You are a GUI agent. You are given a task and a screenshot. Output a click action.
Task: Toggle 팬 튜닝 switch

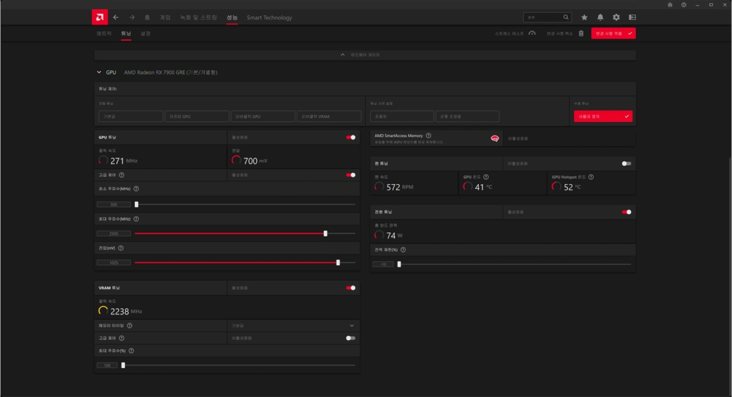626,163
